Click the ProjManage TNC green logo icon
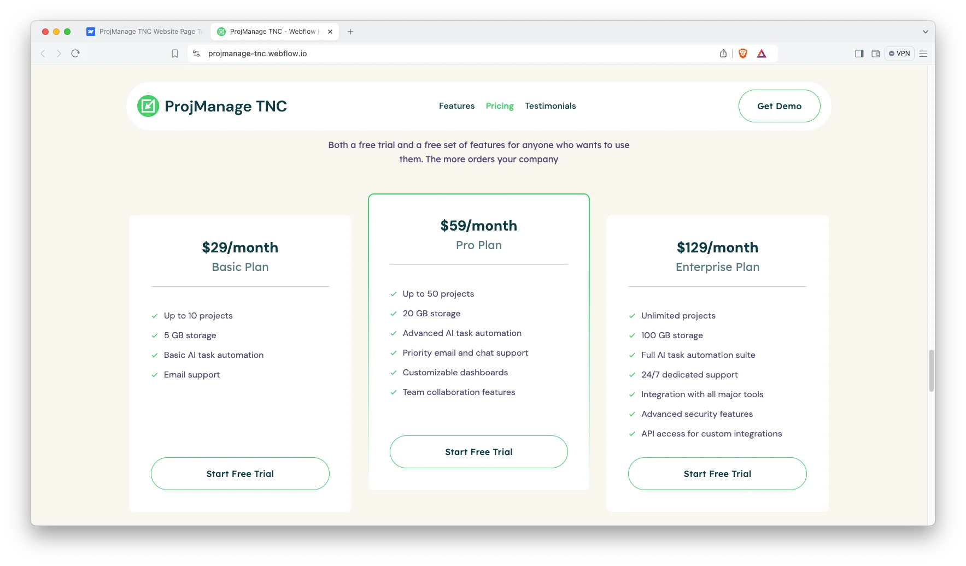966x566 pixels. [x=148, y=106]
